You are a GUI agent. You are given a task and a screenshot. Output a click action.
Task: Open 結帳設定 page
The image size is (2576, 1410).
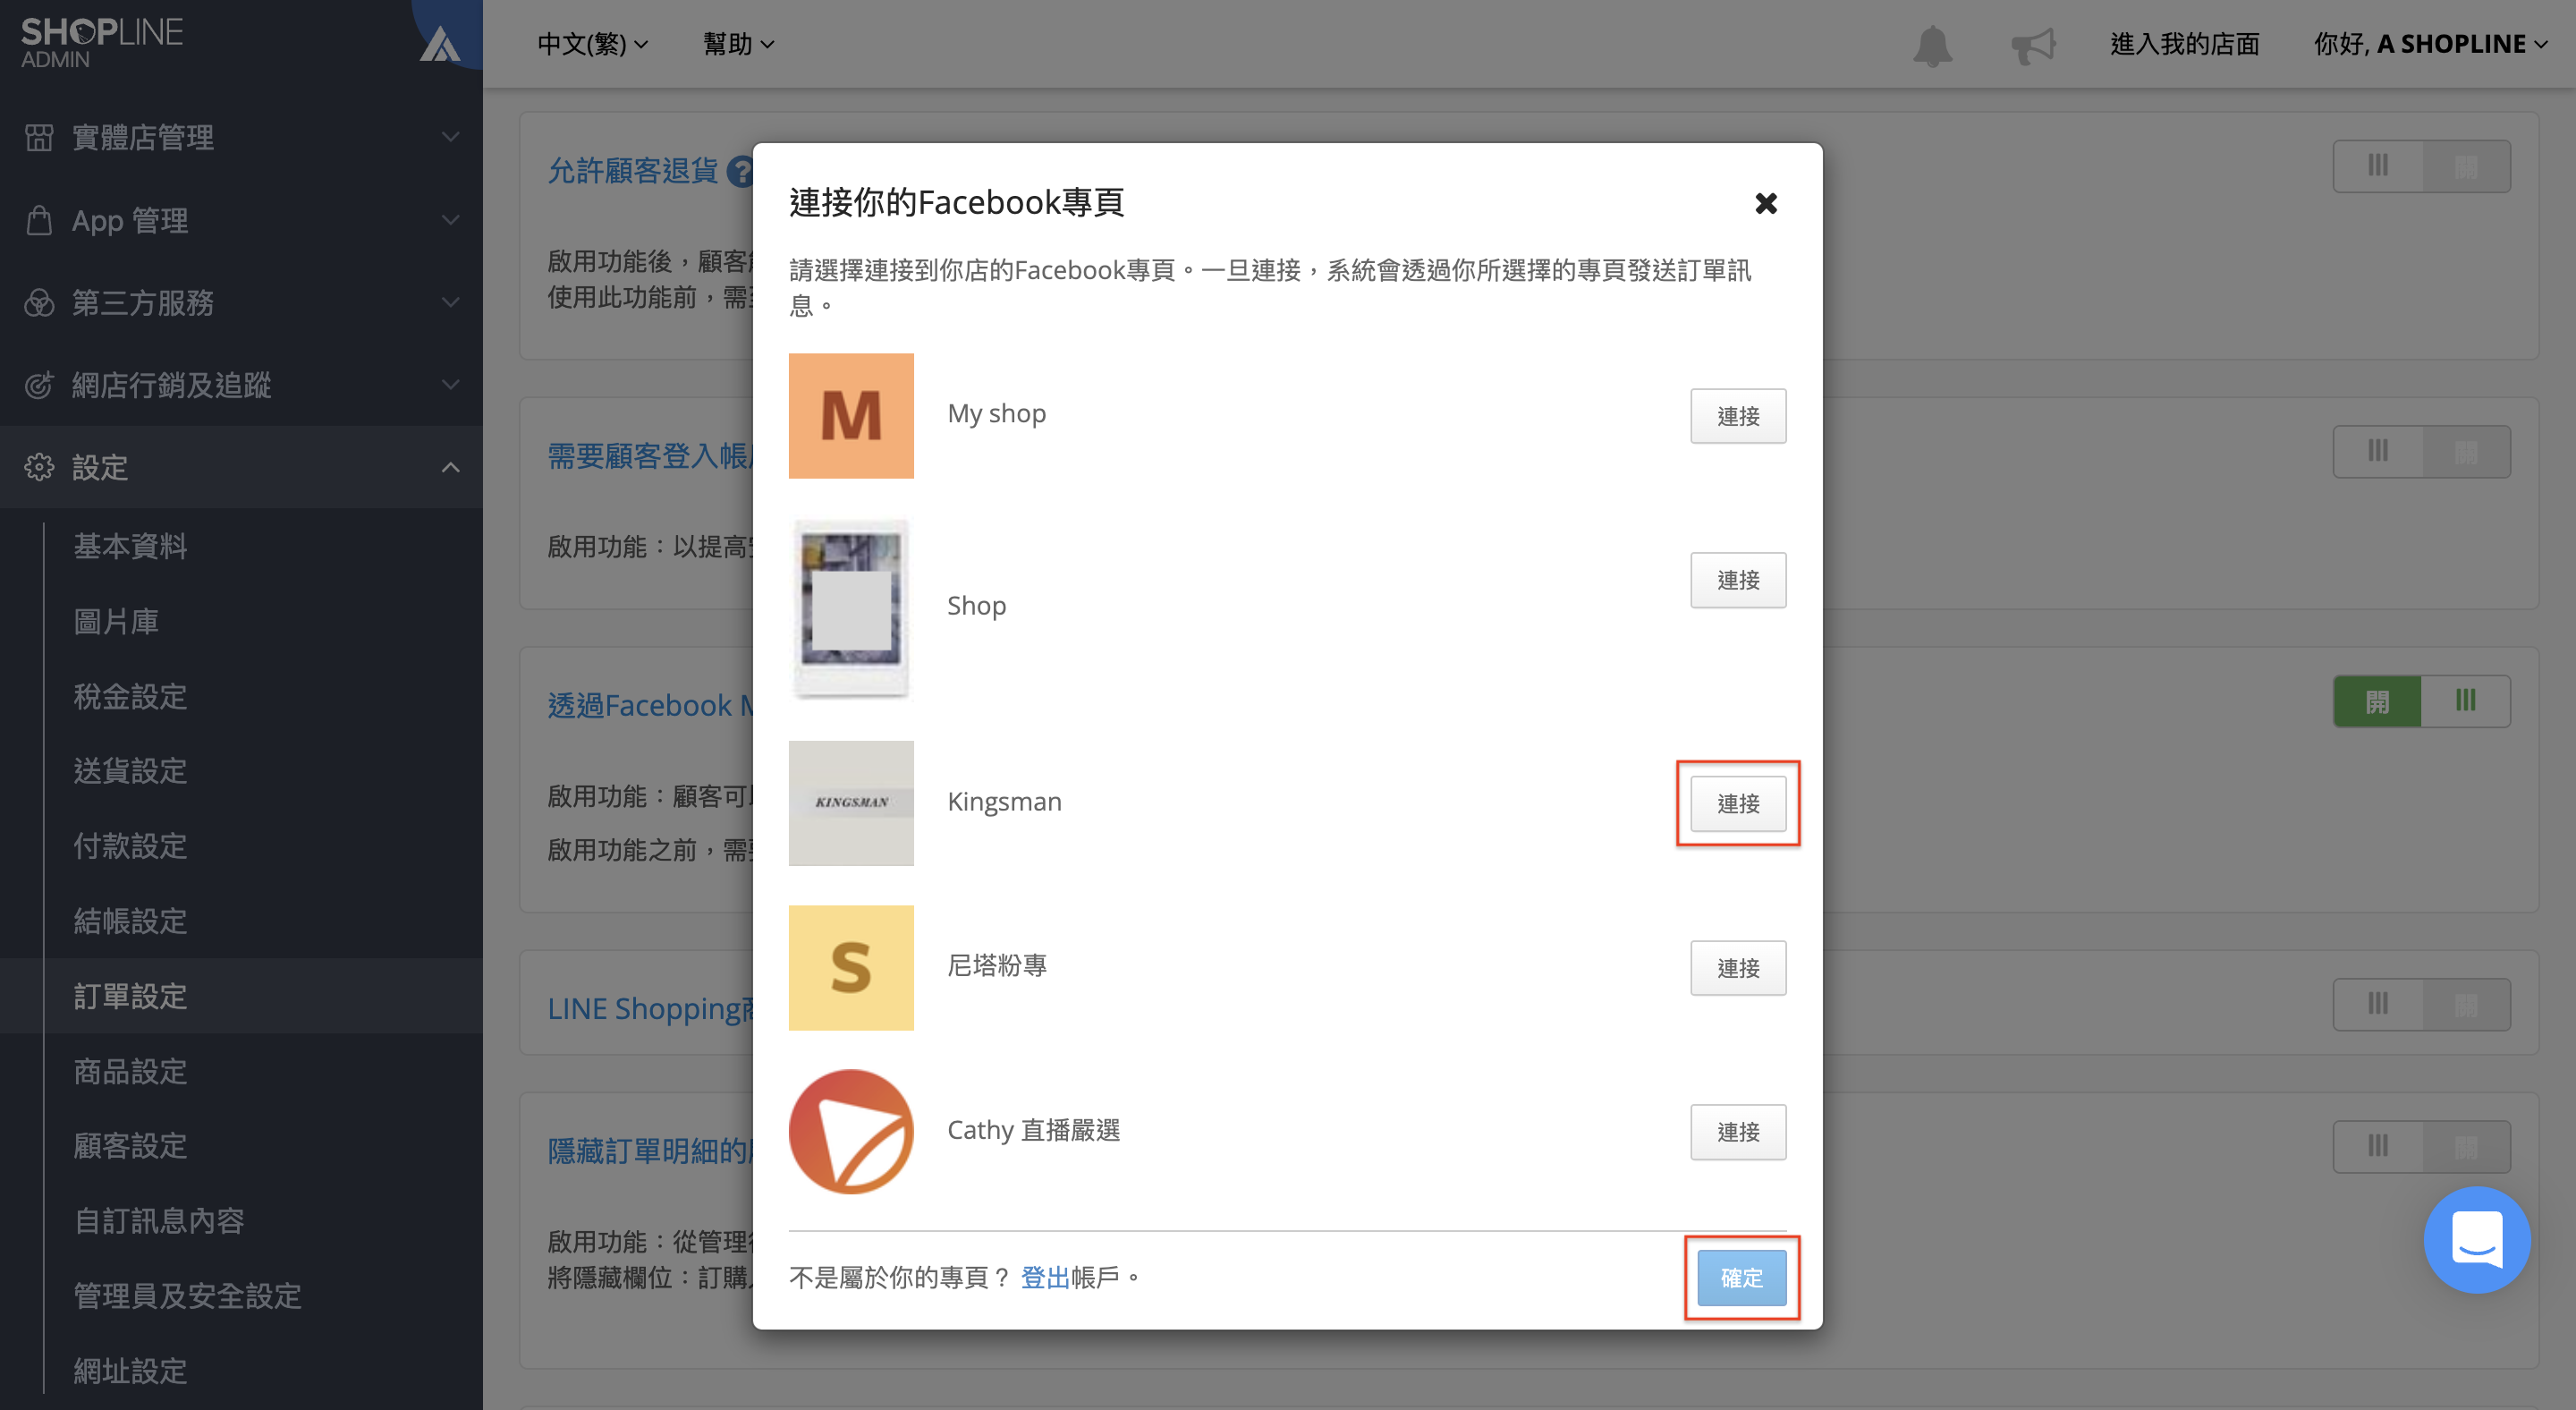tap(130, 921)
